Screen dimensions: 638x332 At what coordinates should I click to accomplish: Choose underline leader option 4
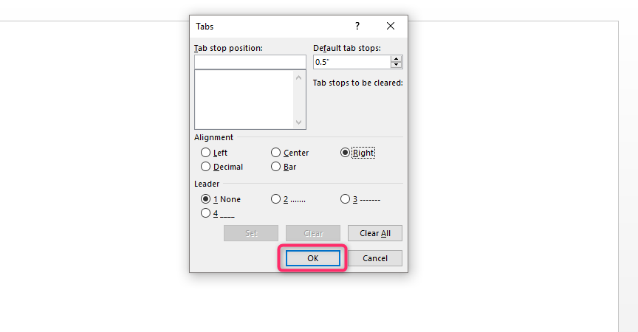pos(205,213)
